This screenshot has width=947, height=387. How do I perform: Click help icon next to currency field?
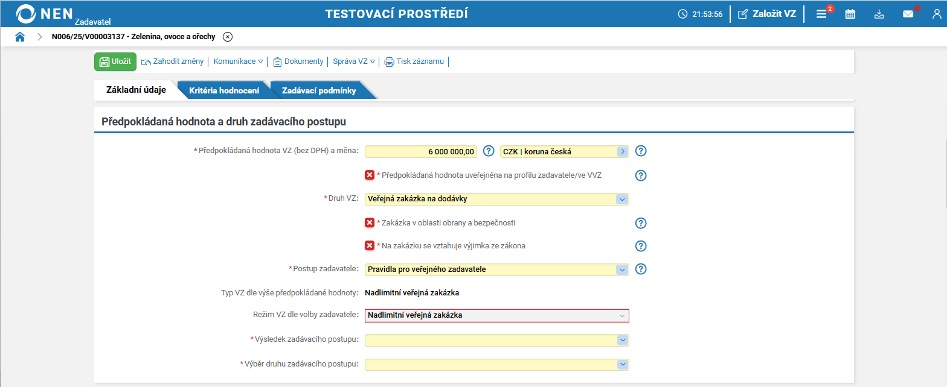coord(641,151)
